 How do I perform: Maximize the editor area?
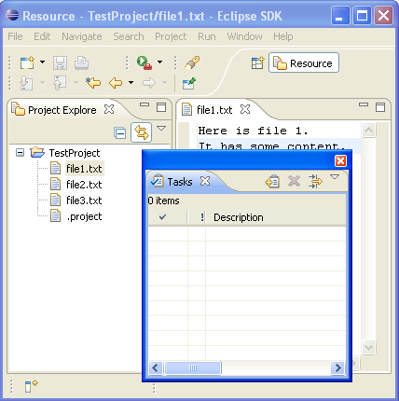(380, 107)
